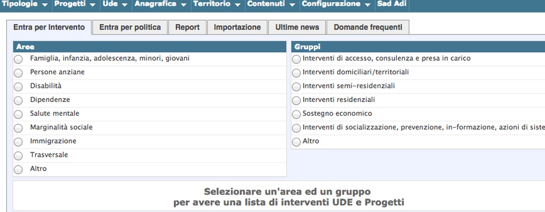This screenshot has height=212, width=545.
Task: Click Interventi semi-residenziali text
Action: coord(349,86)
